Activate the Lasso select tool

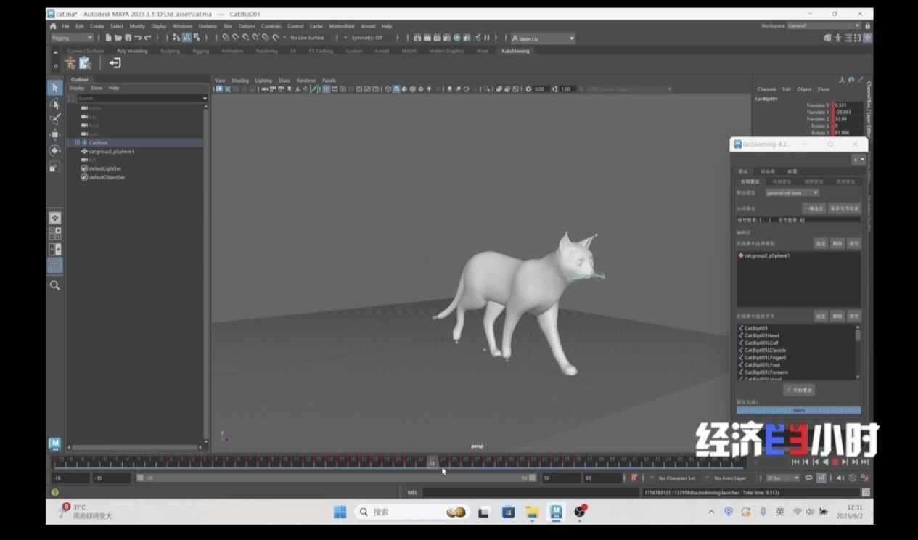tap(54, 104)
